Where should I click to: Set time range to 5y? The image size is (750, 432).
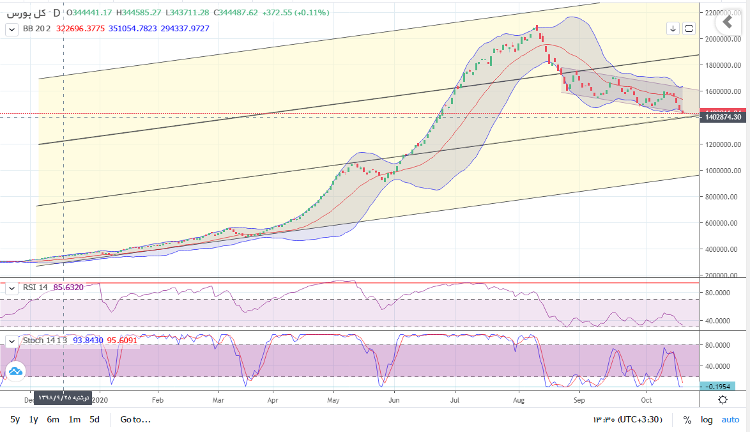pyautogui.click(x=15, y=420)
